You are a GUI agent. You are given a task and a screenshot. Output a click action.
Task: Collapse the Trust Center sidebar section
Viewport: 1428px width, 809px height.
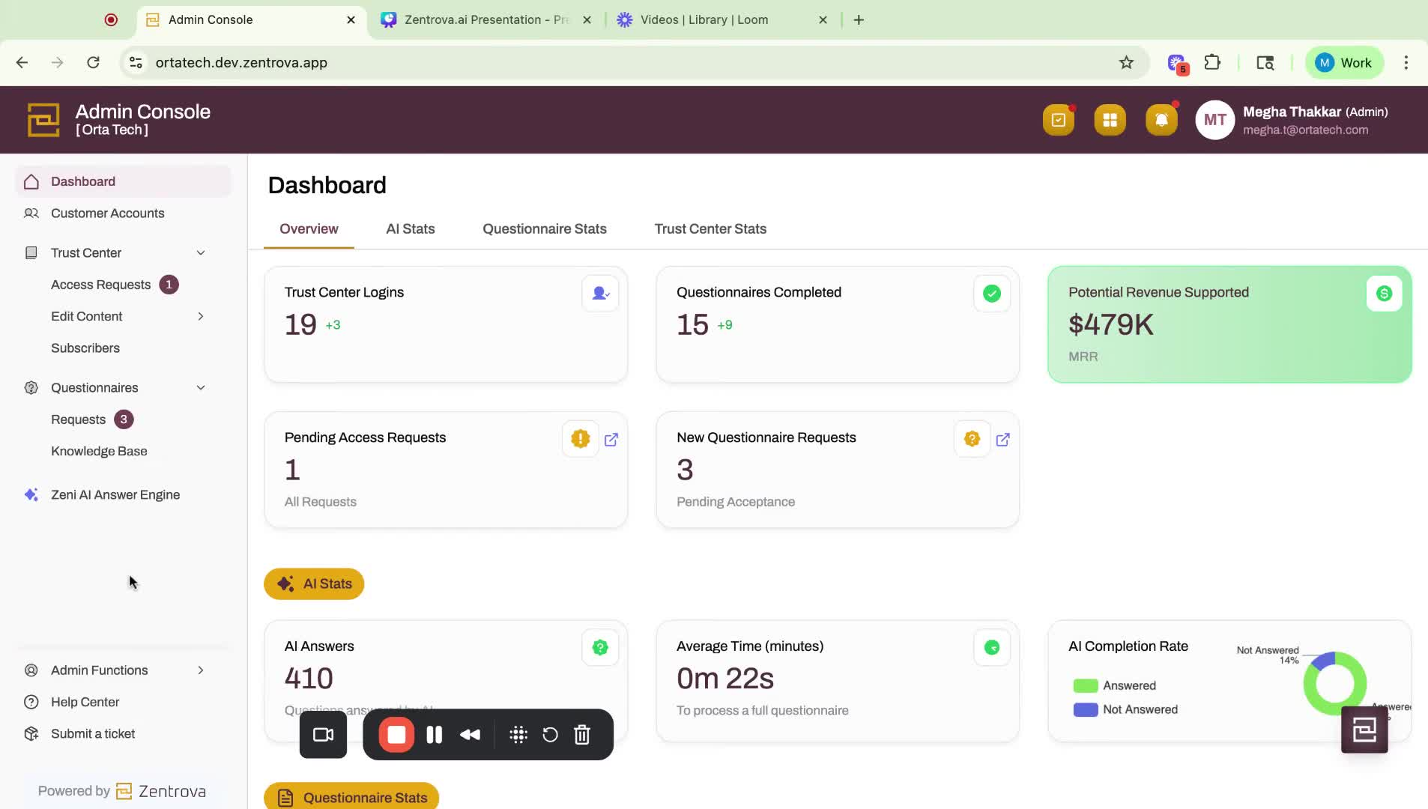point(201,253)
